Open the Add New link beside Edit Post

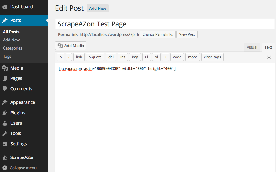point(97,8)
